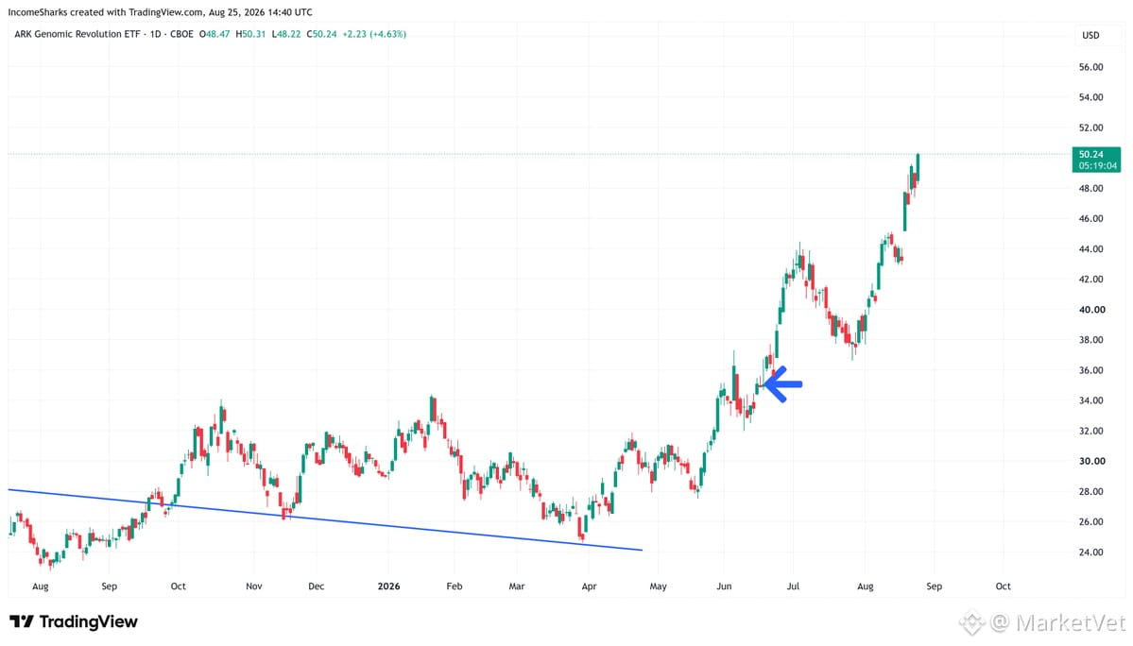Click the 54.00 price axis label

coord(1091,97)
